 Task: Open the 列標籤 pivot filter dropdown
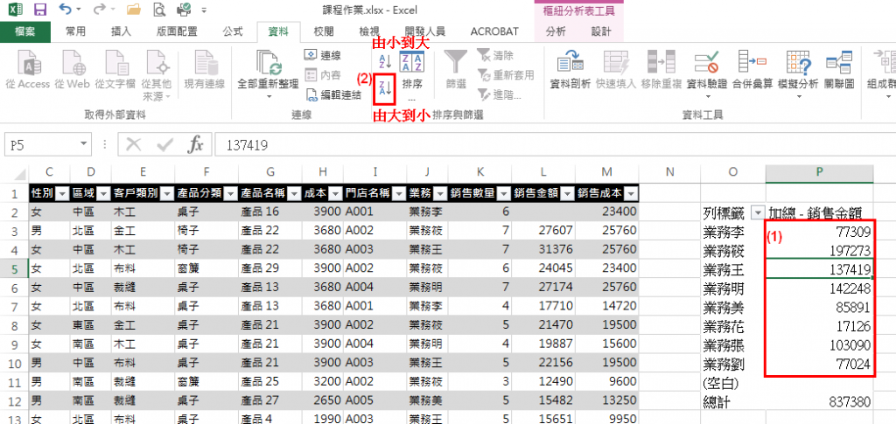click(757, 212)
